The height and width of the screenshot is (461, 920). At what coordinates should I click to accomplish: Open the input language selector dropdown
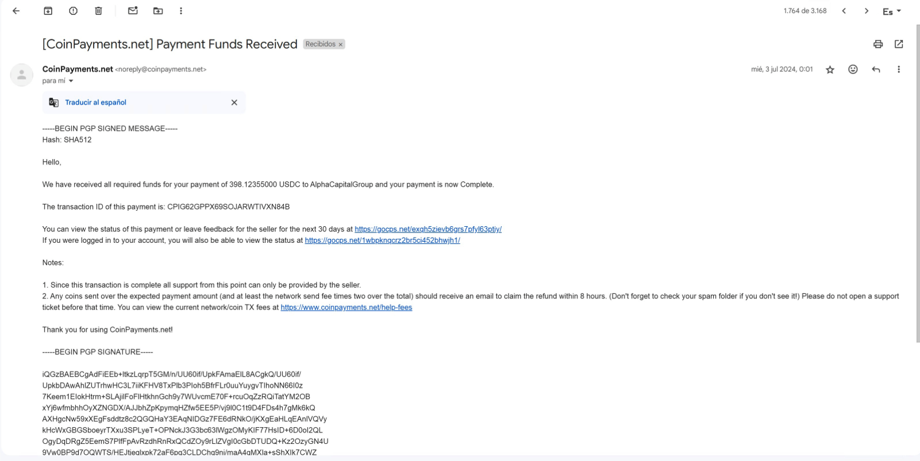pos(892,11)
